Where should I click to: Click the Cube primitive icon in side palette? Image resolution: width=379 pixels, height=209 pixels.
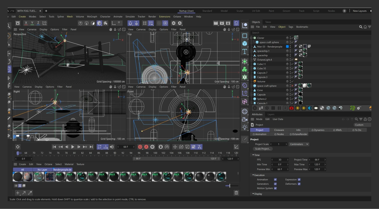click(245, 43)
